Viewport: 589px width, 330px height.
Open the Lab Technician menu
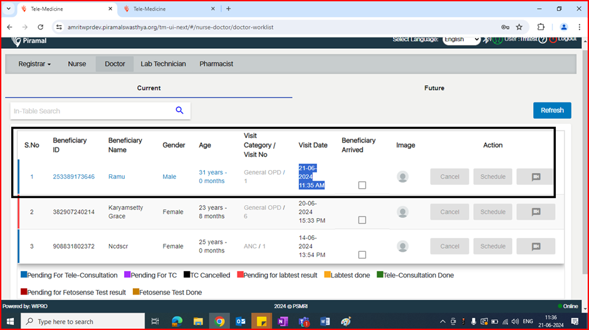[163, 64]
